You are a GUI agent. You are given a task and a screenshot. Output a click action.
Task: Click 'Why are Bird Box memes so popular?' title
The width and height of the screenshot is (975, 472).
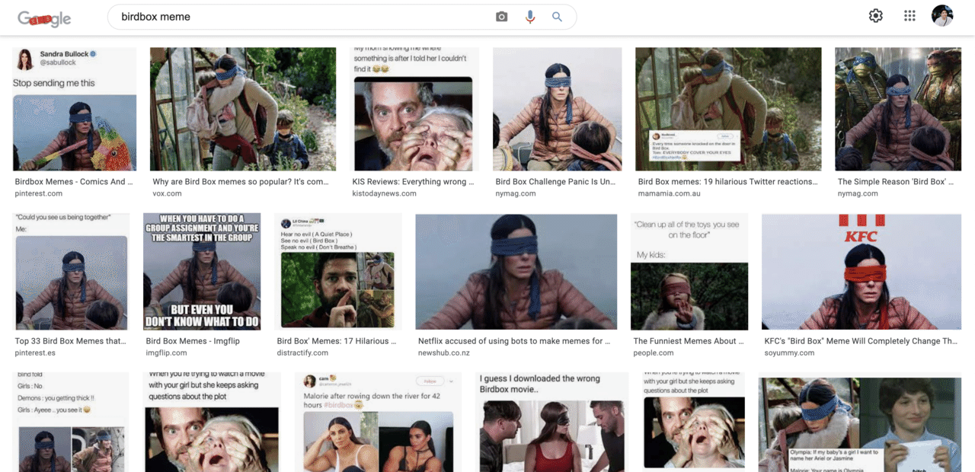241,182
